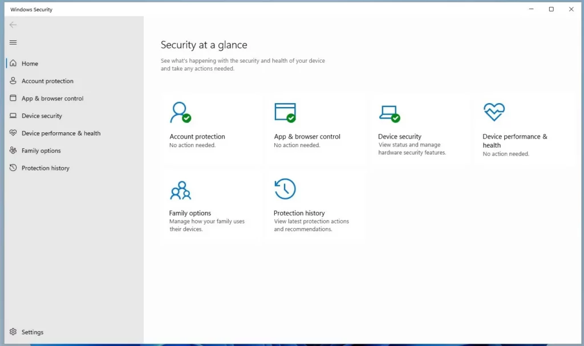The height and width of the screenshot is (346, 584).
Task: Click 'Manage how your family uses their devices' text
Action: (x=206, y=225)
